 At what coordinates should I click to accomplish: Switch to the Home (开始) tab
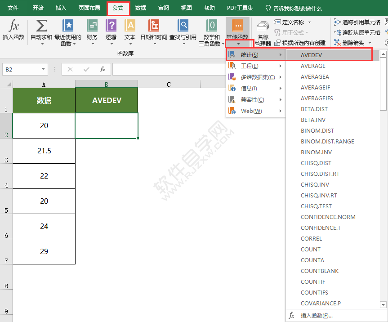pyautogui.click(x=38, y=8)
